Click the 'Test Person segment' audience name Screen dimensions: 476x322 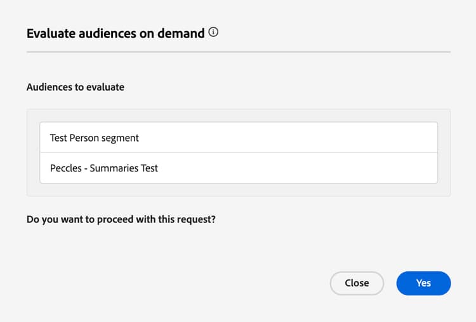tap(94, 137)
